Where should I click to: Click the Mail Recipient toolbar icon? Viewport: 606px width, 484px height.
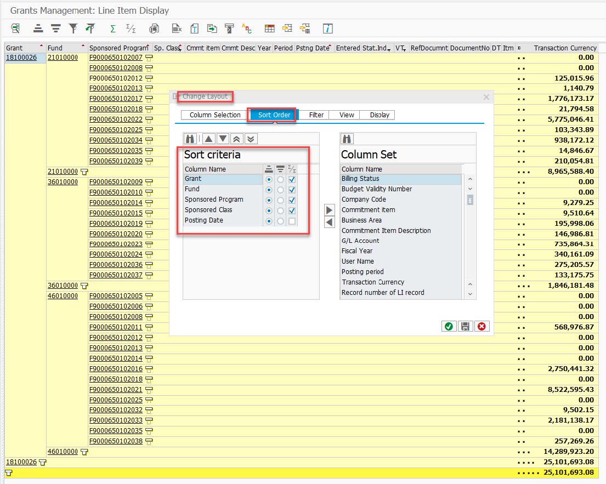point(229,28)
